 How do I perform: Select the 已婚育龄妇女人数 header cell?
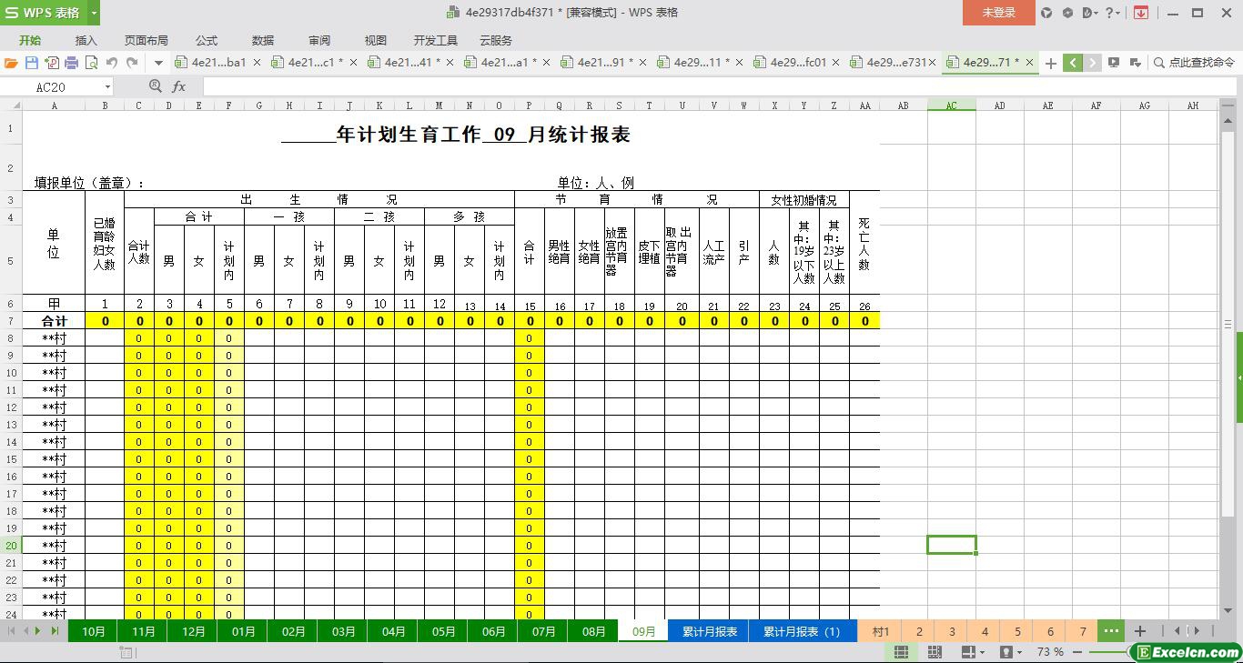point(105,243)
